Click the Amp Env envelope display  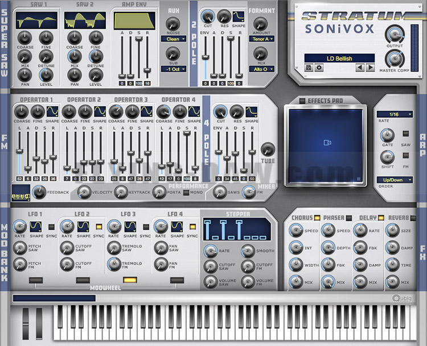pos(134,20)
